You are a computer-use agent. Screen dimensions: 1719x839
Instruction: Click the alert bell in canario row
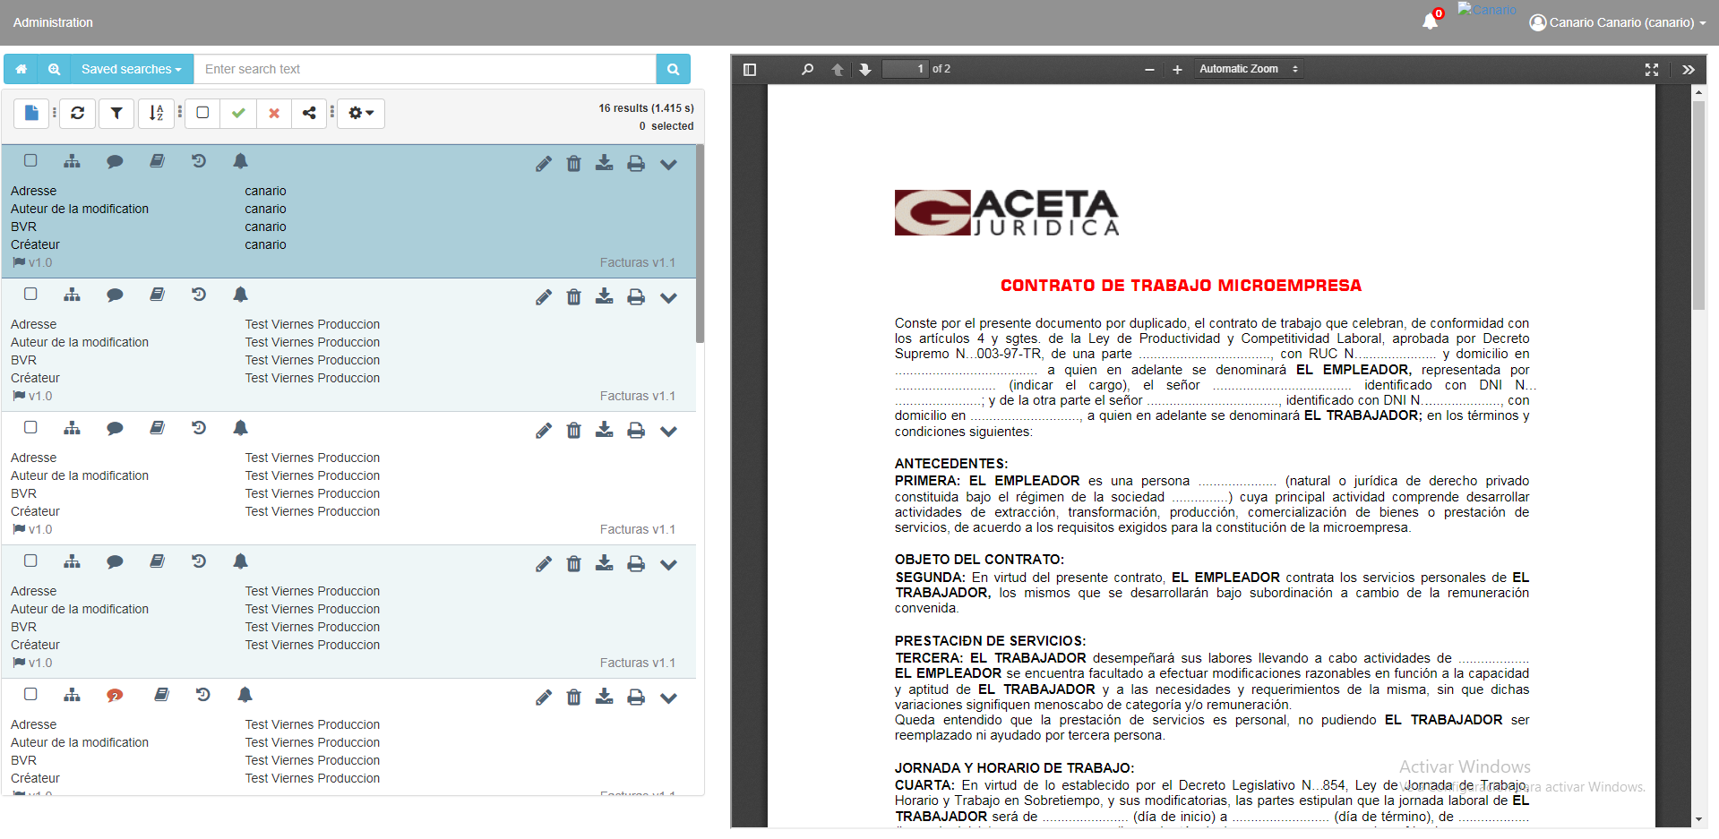tap(240, 161)
